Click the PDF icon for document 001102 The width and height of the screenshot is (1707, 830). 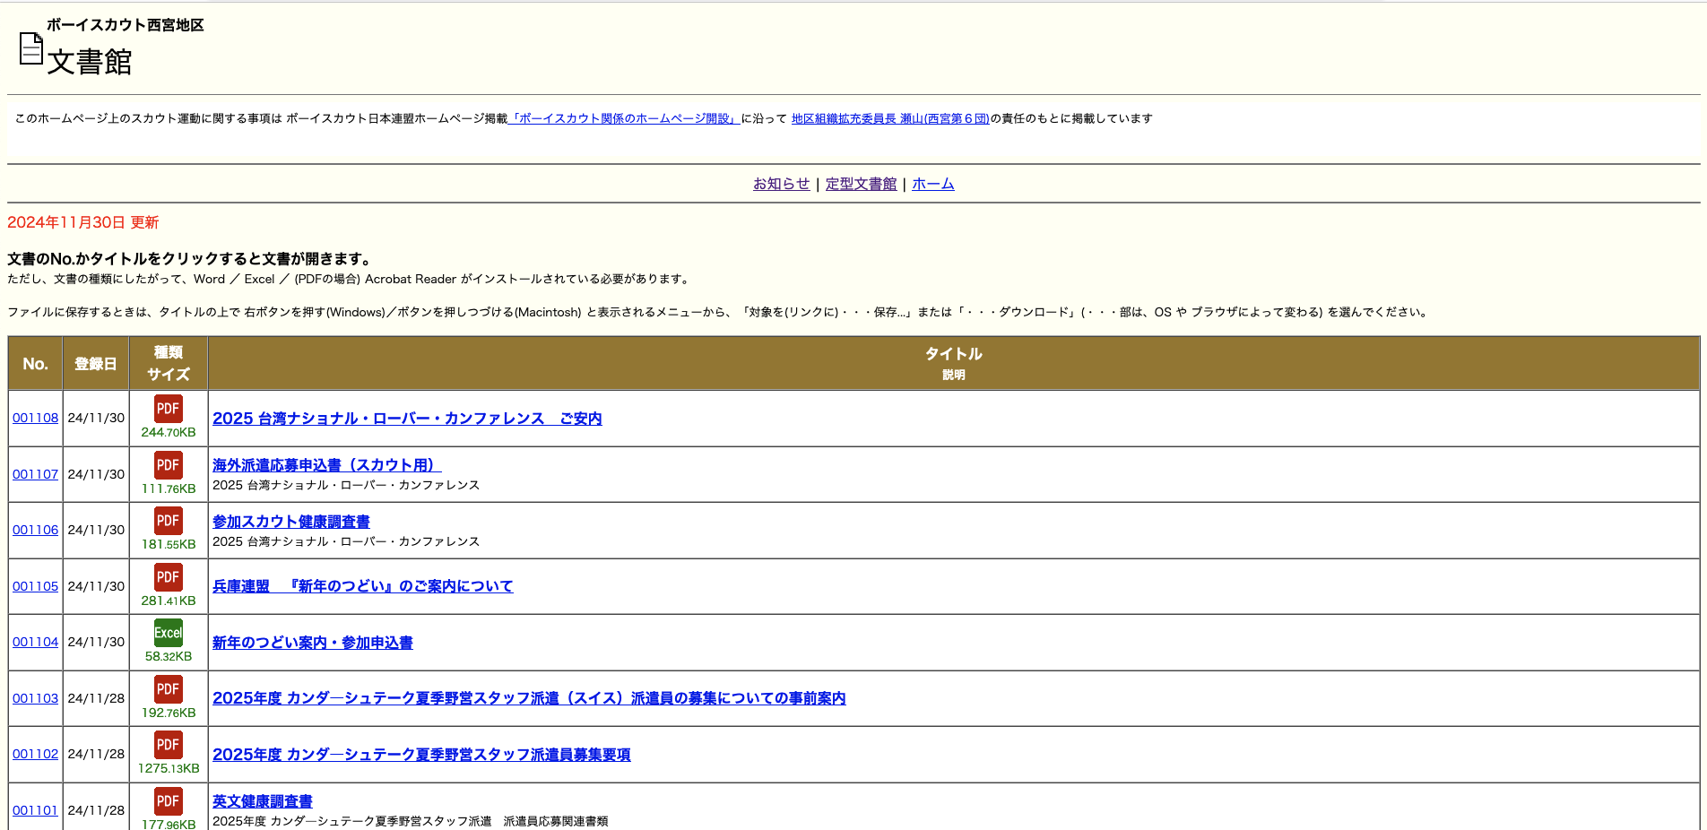pyautogui.click(x=169, y=745)
